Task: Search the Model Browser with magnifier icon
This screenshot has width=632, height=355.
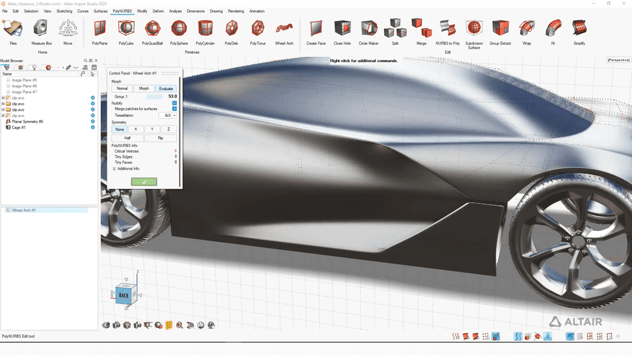Action: (x=85, y=61)
